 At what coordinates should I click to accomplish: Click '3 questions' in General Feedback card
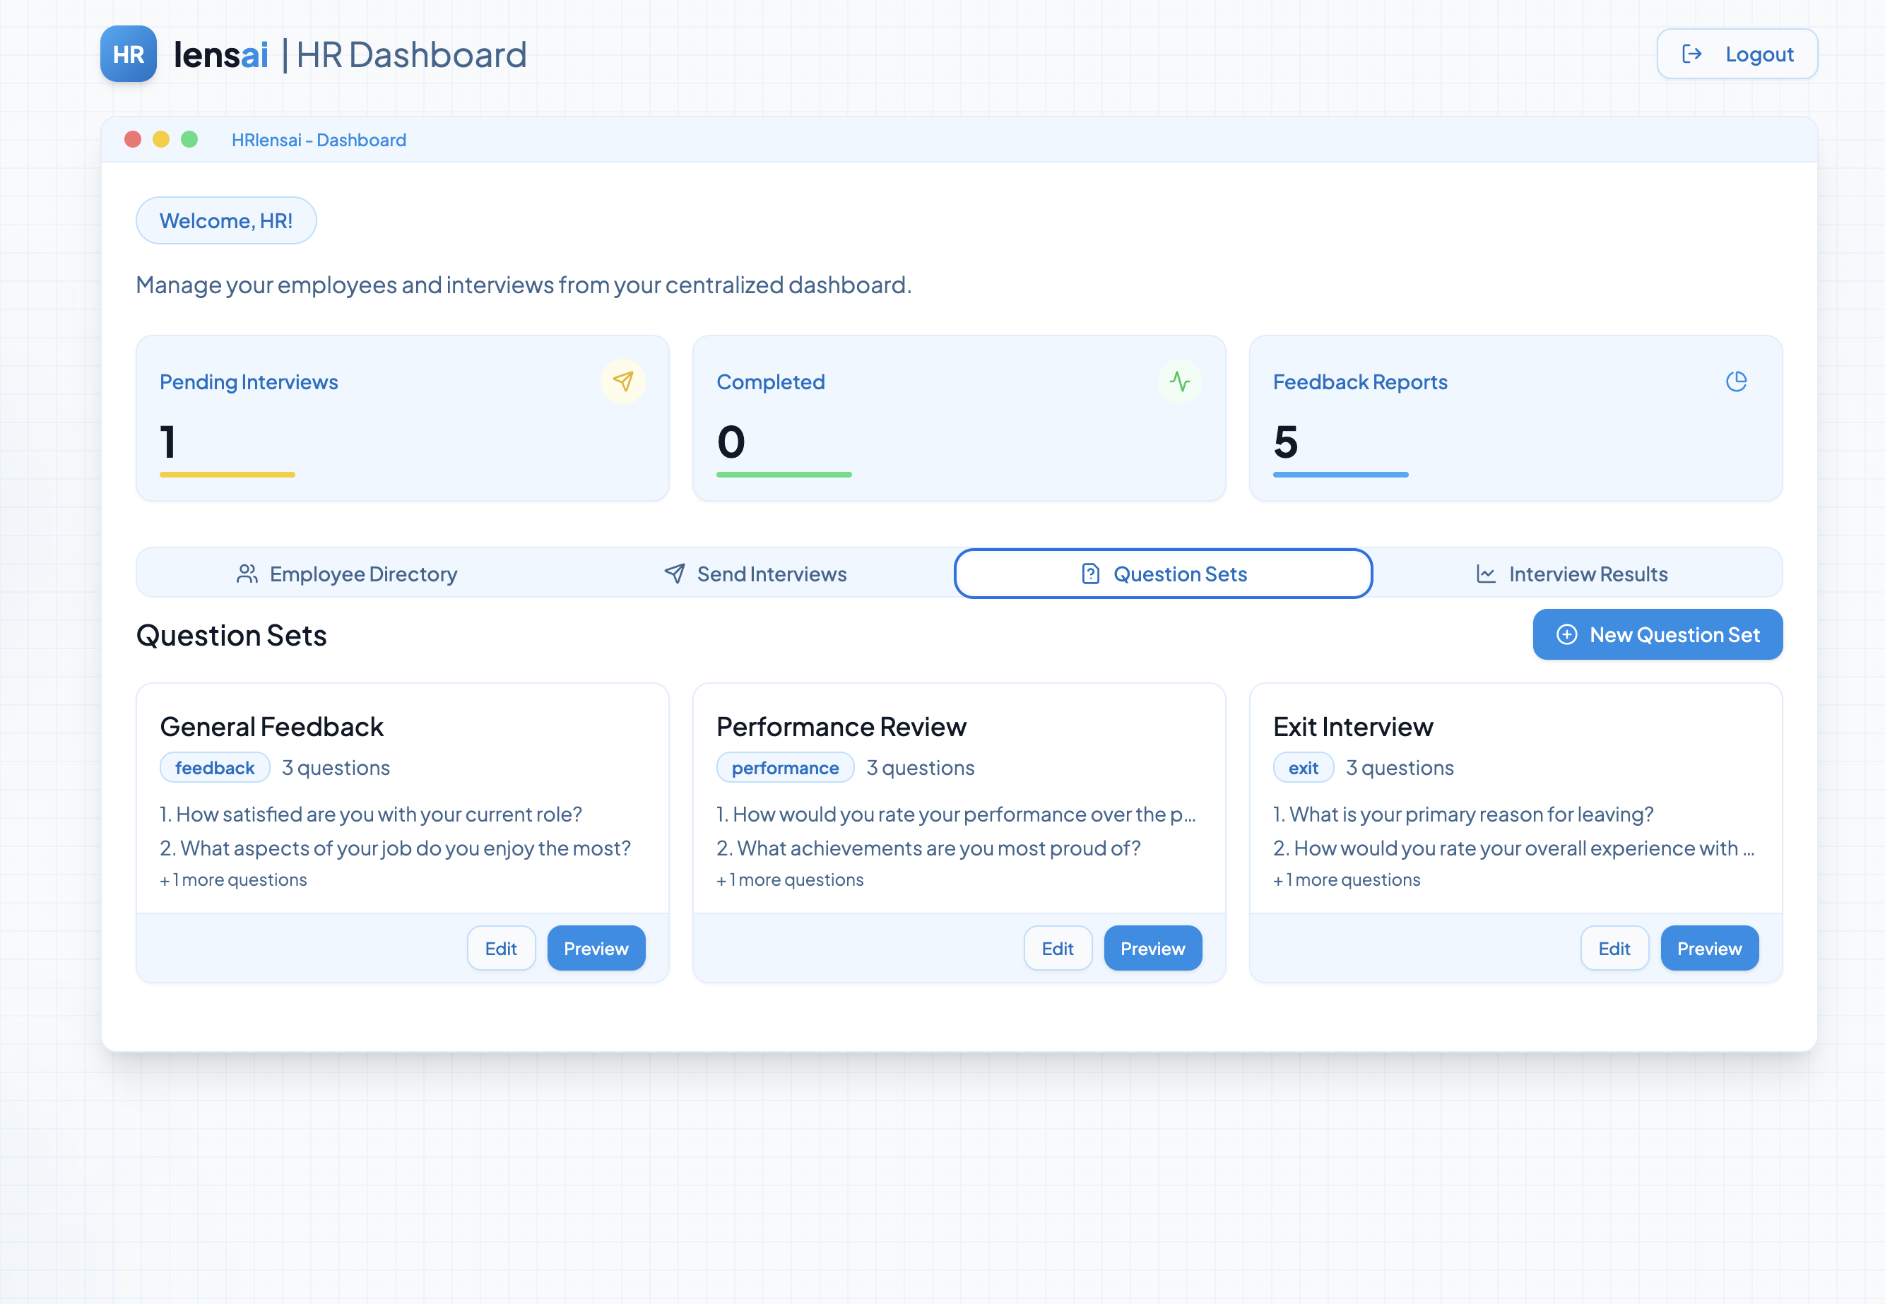336,768
